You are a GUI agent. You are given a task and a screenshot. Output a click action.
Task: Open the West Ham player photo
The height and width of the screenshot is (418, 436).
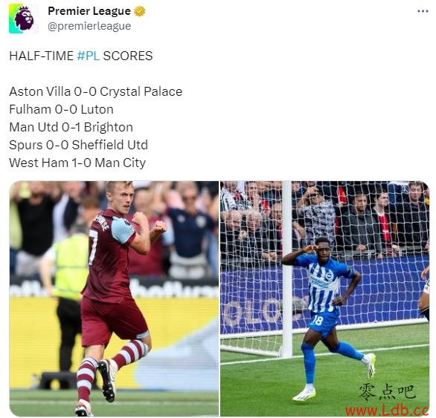[x=114, y=298]
